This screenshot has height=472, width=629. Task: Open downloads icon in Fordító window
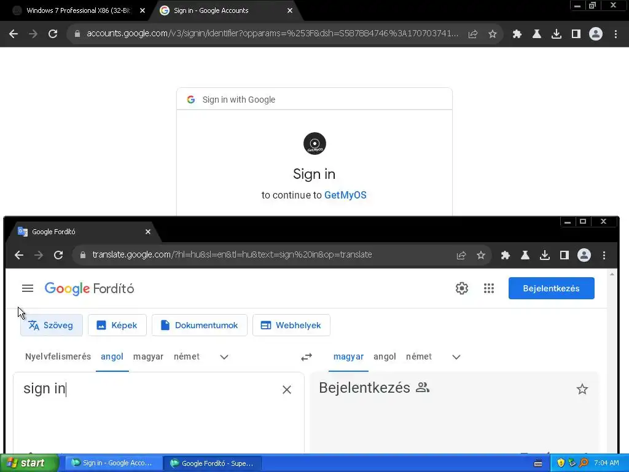click(x=544, y=255)
